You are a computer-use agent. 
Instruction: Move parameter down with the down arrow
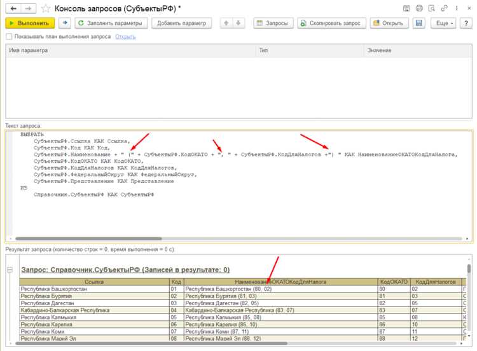(x=238, y=23)
